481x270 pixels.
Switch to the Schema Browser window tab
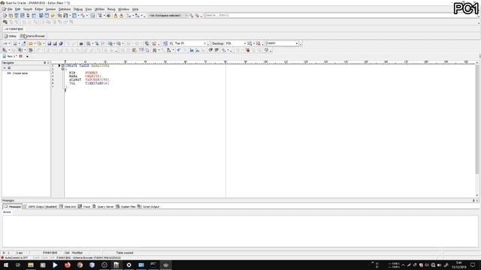32,36
